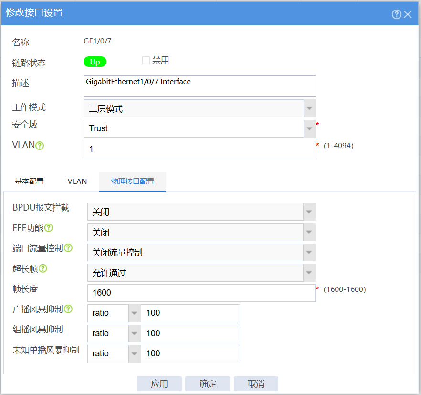Click the 应用 button

point(159,384)
